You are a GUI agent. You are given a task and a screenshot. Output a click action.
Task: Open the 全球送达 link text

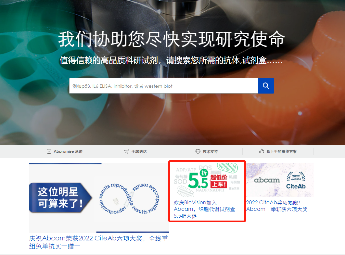(x=139, y=152)
